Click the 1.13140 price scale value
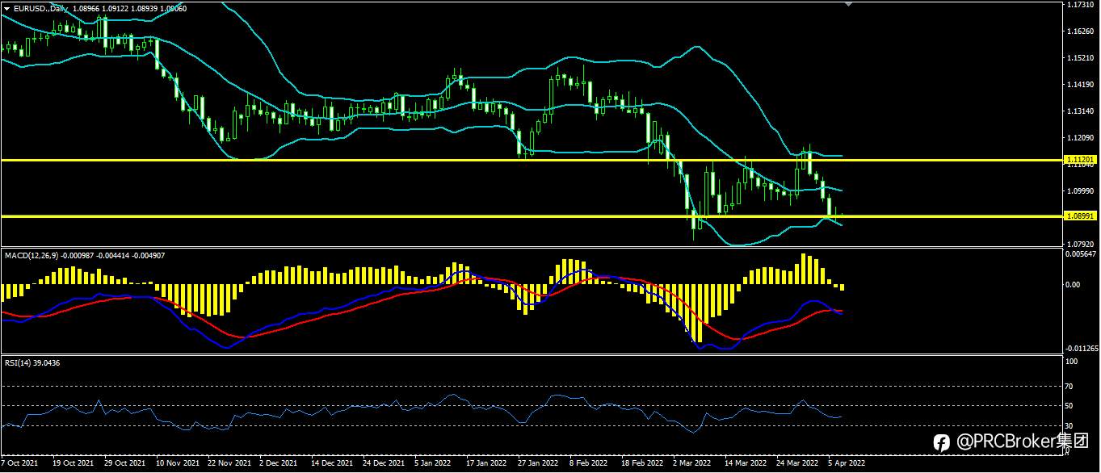This screenshot has height=473, width=1101. click(x=1081, y=111)
